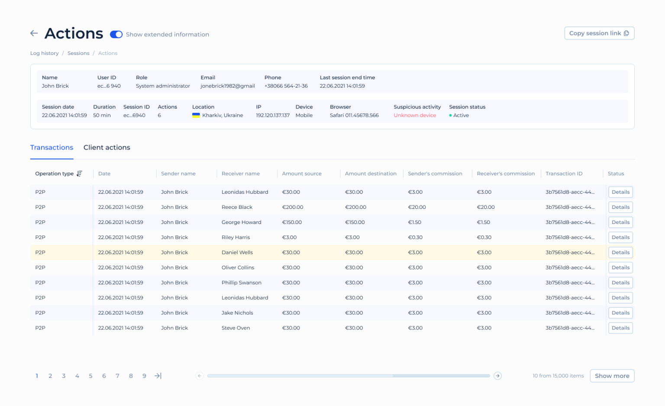Screen dimensions: 665x406
Task: Click the Unknown device suspicious activity indicator
Action: tap(414, 115)
